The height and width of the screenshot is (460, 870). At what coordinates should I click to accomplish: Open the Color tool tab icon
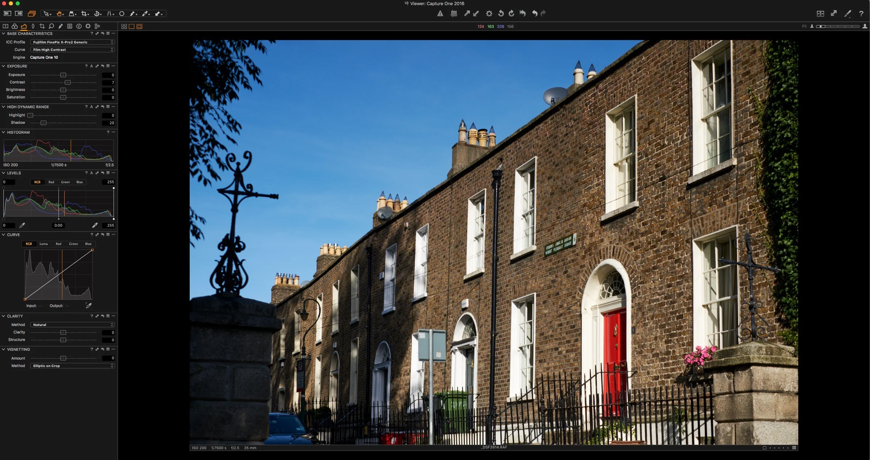click(15, 26)
